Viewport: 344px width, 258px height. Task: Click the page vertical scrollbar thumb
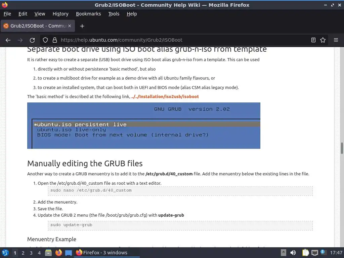click(342, 148)
